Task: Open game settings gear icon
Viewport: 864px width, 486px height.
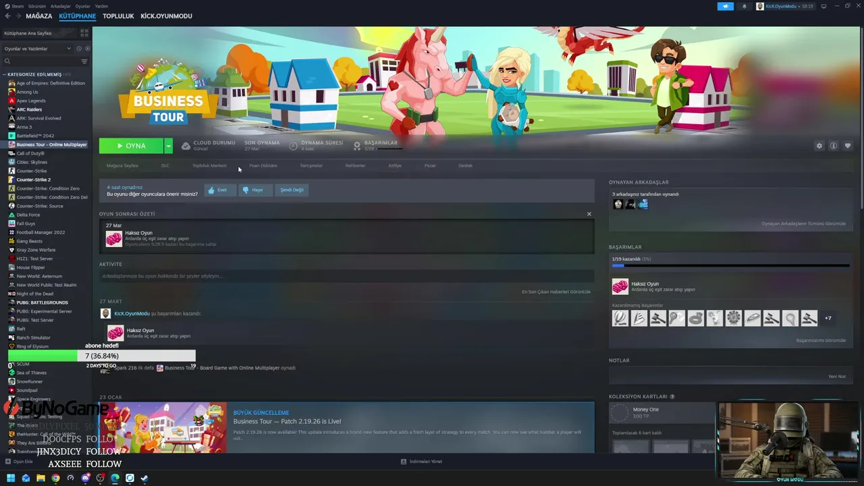Action: (x=819, y=146)
